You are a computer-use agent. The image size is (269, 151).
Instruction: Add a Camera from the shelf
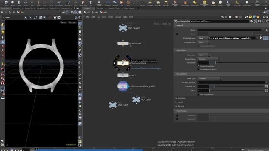pos(142,3)
